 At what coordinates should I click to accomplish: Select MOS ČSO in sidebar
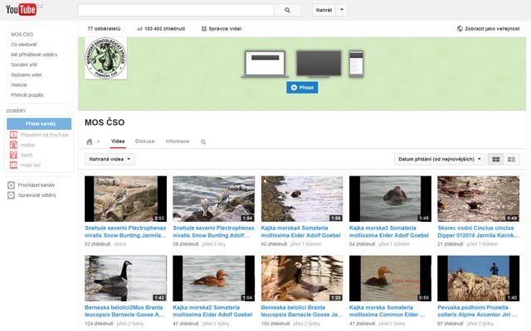point(22,35)
